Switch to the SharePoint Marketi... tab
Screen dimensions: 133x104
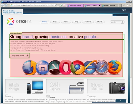(x=75, y=6)
